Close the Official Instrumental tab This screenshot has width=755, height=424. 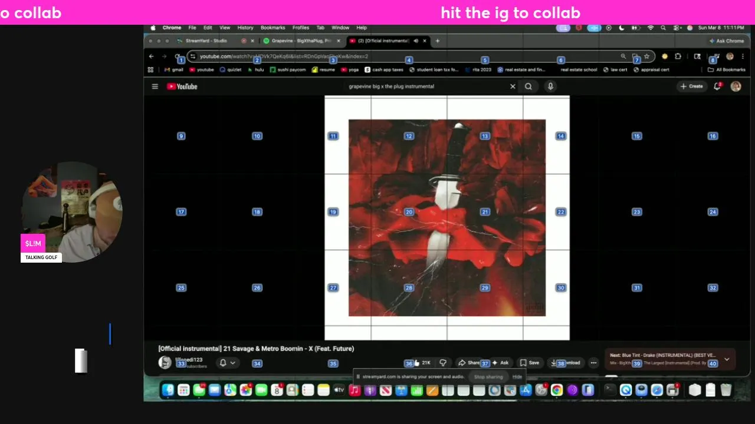[425, 41]
